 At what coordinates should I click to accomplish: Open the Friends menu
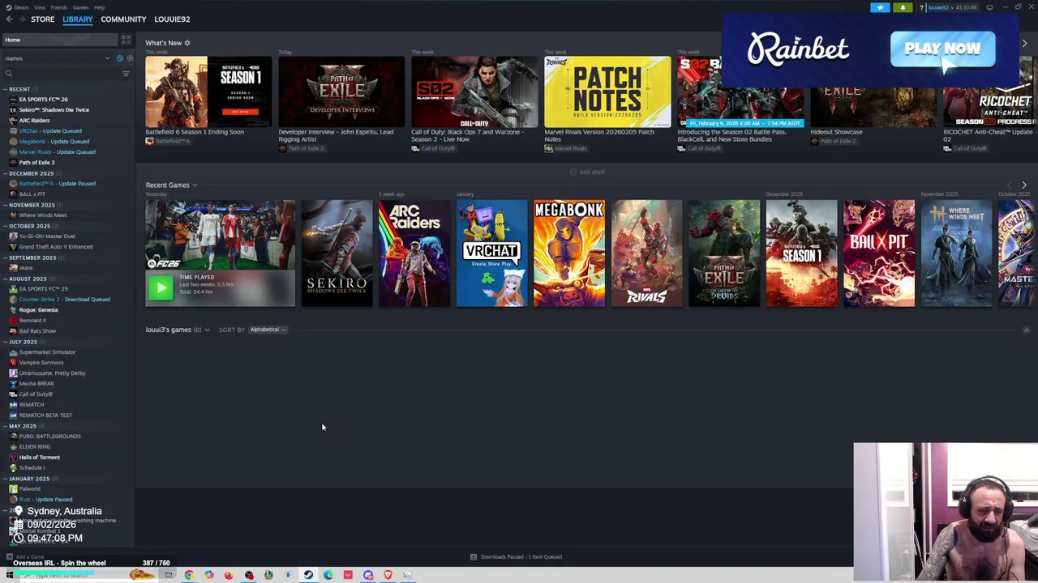tap(59, 7)
